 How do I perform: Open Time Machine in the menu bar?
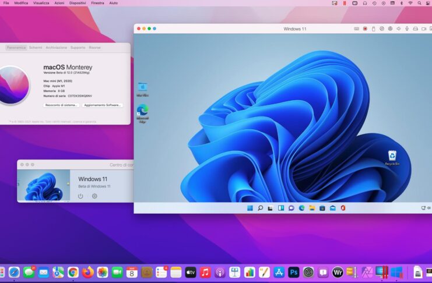(x=374, y=3)
